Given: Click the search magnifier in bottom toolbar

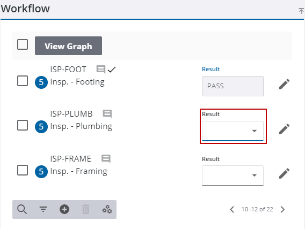Looking at the screenshot, I should [x=22, y=209].
